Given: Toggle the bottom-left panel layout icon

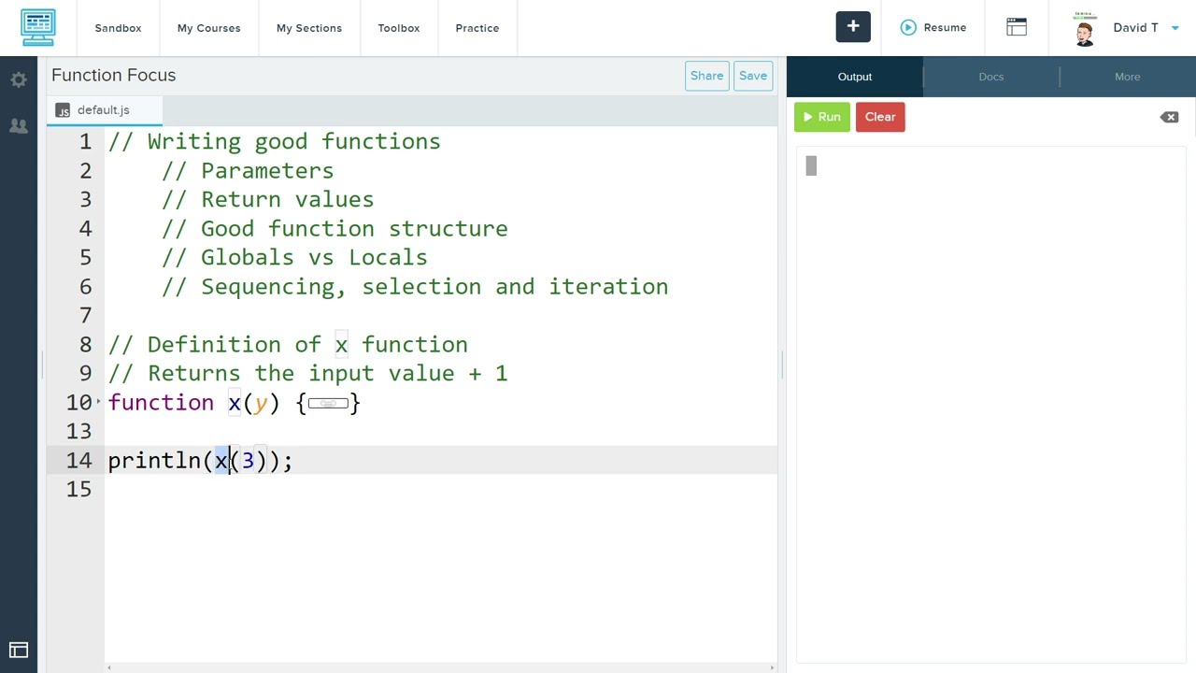Looking at the screenshot, I should tap(19, 651).
